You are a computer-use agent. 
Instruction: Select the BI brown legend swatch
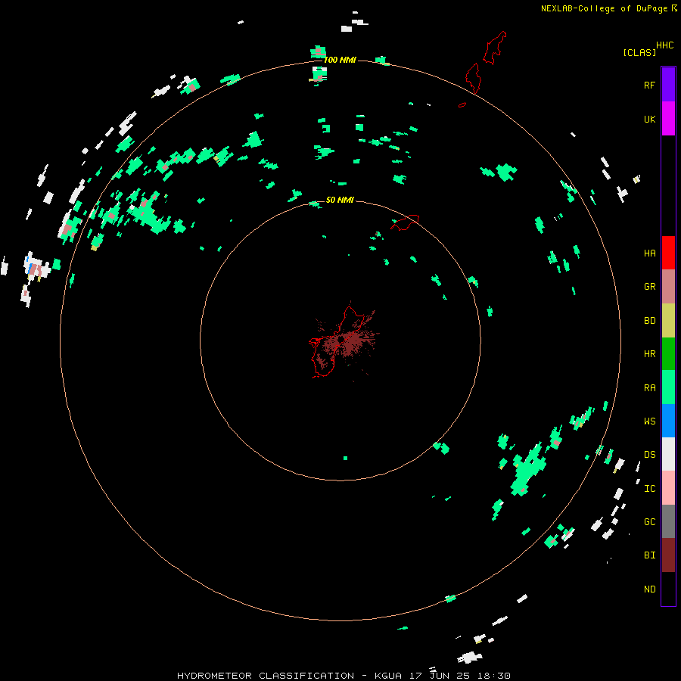pos(668,555)
